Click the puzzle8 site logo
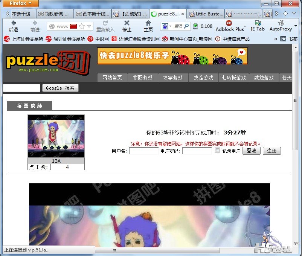This screenshot has width=302, height=256. [48, 63]
